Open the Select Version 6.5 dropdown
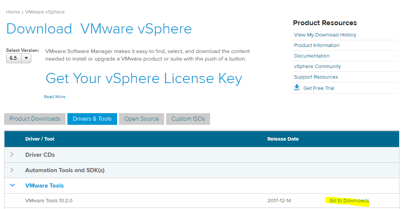This screenshot has width=404, height=209. tap(18, 58)
